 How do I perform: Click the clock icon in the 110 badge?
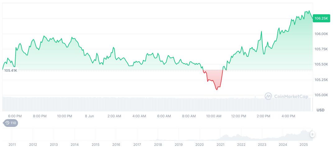pyautogui.click(x=7, y=123)
